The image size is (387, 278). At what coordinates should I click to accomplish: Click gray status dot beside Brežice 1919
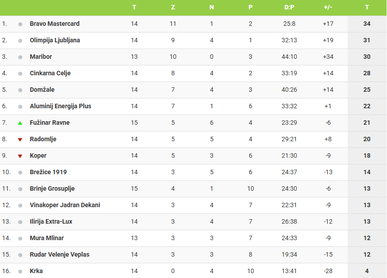[20, 172]
